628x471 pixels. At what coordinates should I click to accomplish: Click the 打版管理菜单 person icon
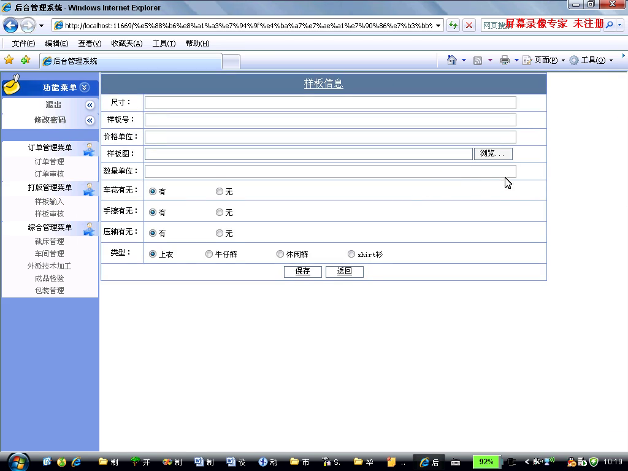[x=89, y=189]
